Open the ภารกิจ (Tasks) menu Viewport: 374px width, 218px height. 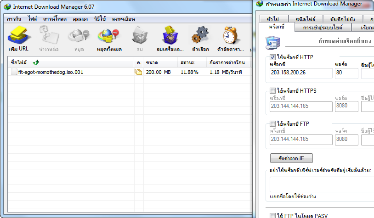point(14,18)
